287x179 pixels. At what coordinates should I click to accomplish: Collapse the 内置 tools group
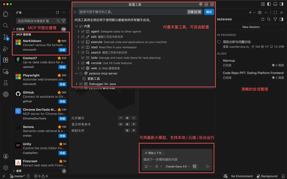pos(76,27)
